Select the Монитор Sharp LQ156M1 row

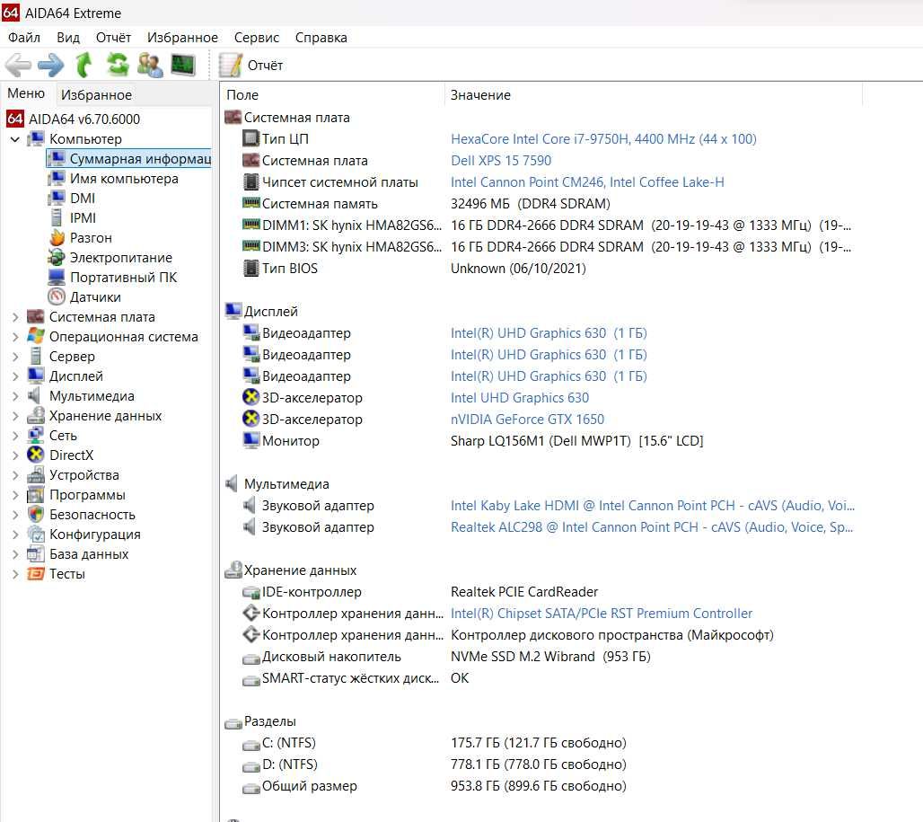pos(472,441)
